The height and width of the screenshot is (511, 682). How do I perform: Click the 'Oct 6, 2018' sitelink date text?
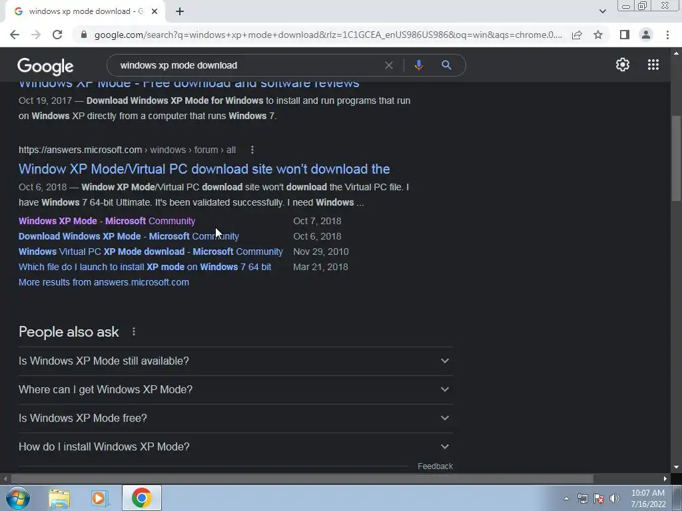[x=317, y=236]
